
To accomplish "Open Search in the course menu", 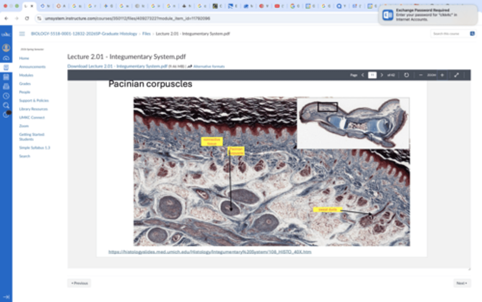I will point(24,156).
